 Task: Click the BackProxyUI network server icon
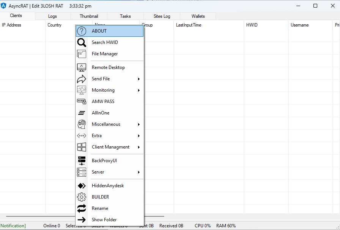(82, 161)
